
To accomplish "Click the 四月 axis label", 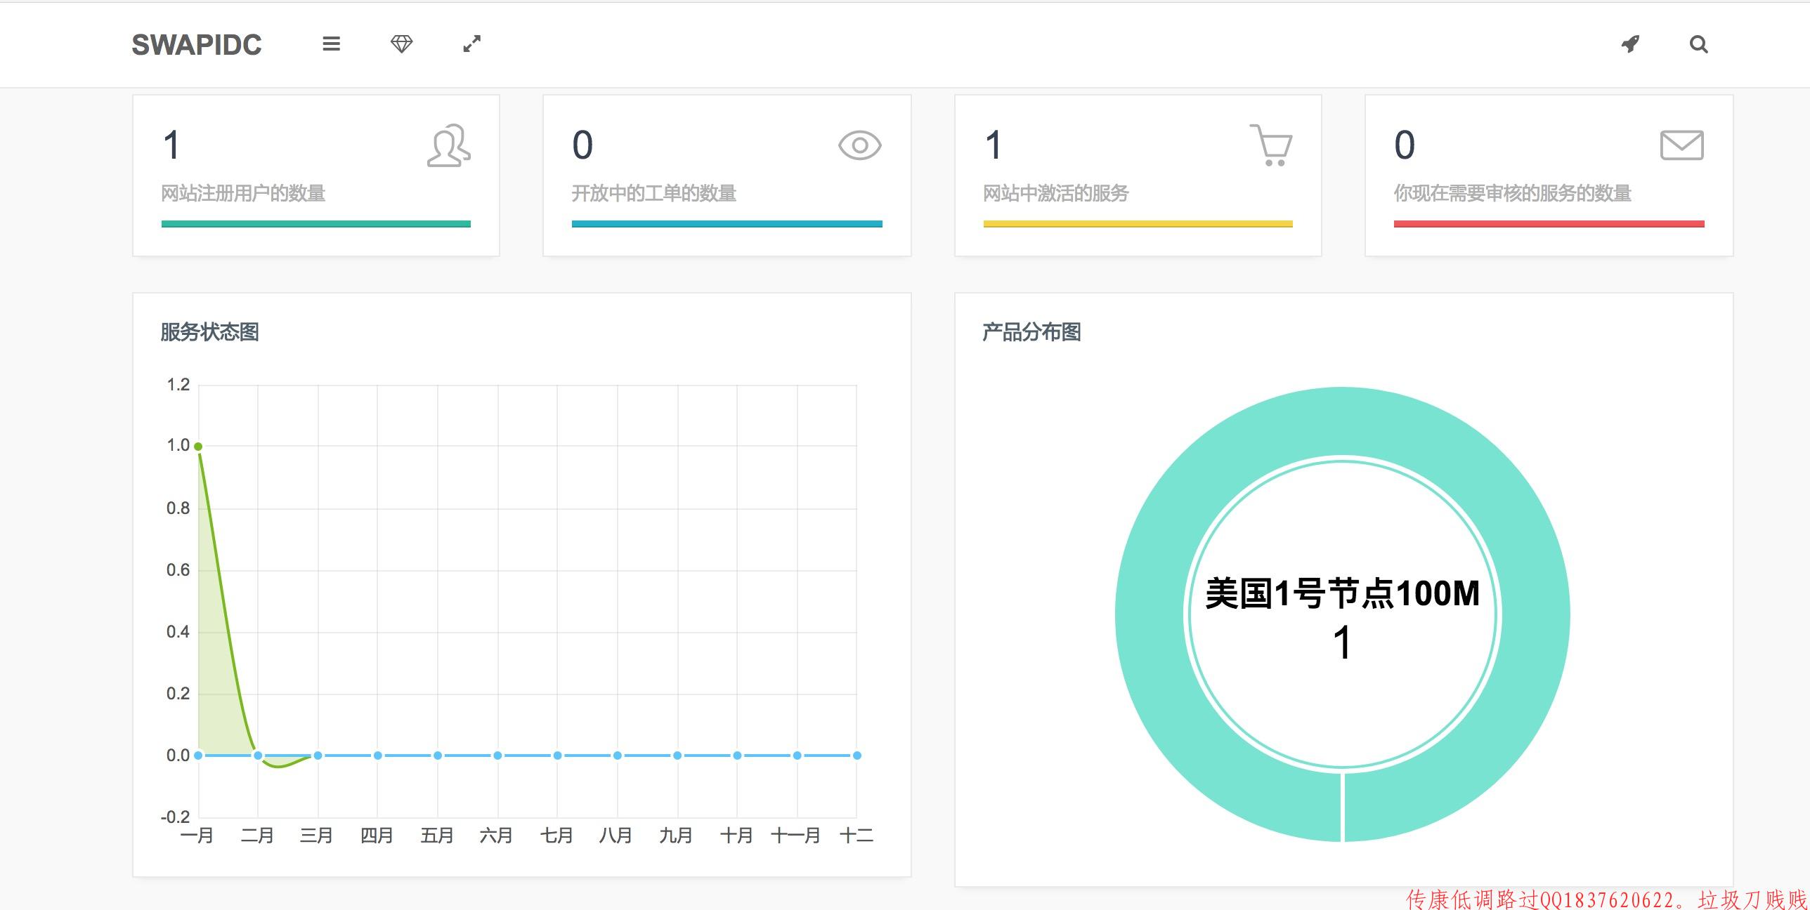I will tap(377, 836).
